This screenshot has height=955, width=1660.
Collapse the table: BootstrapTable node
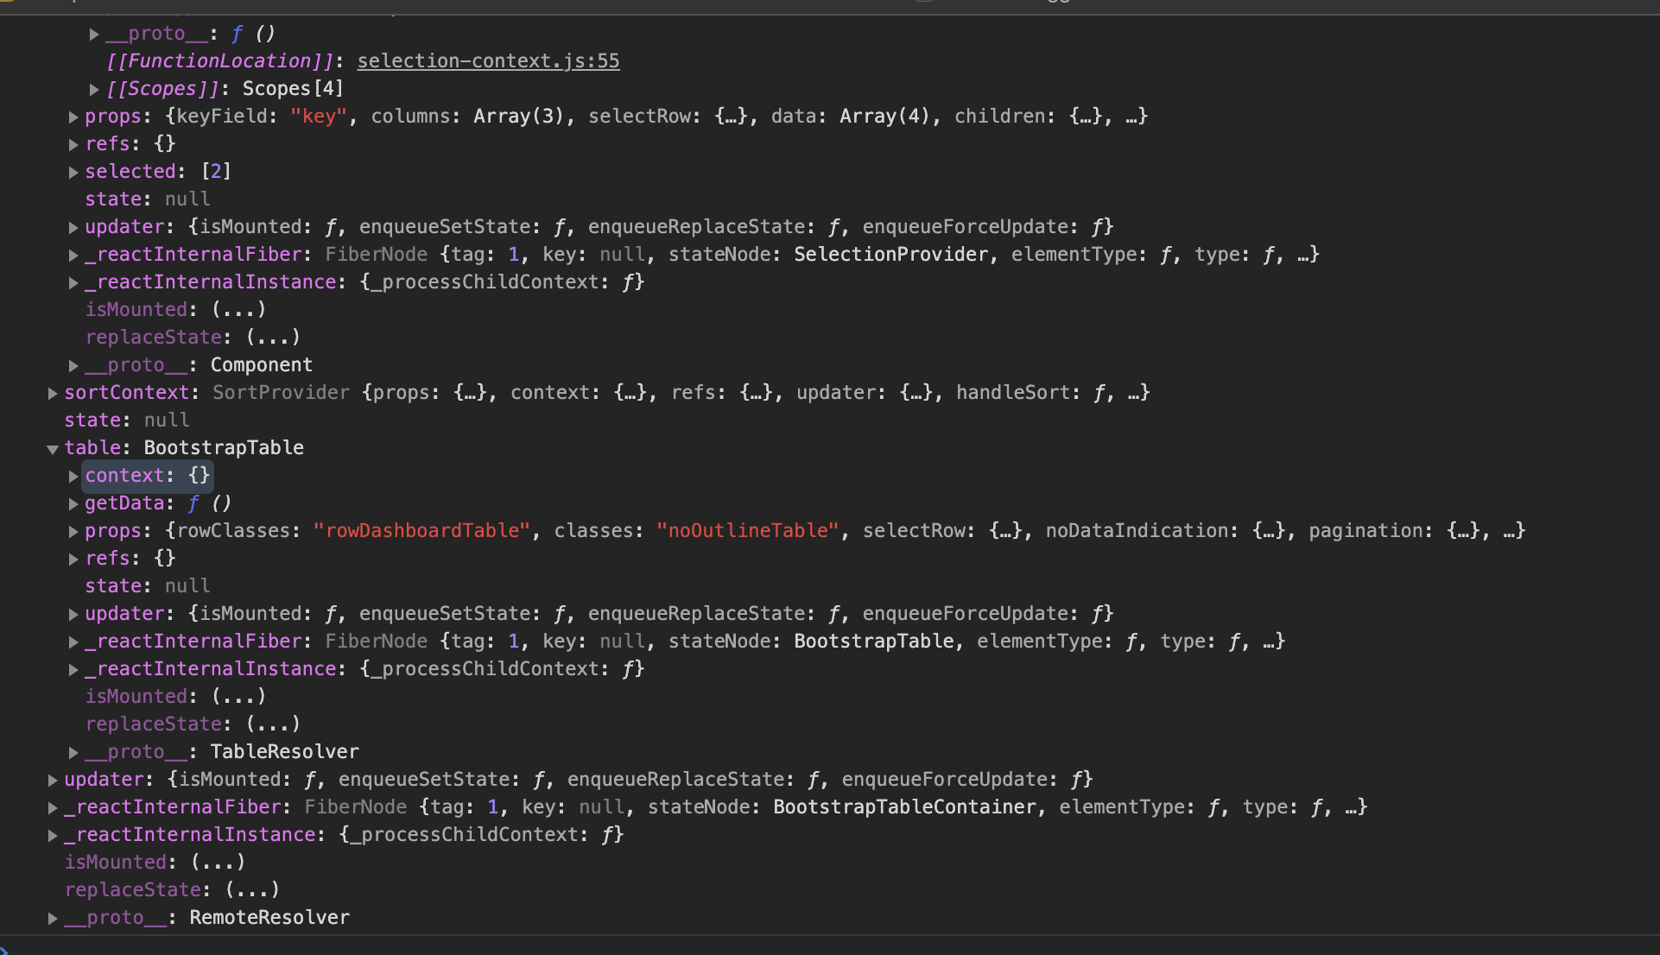coord(53,449)
